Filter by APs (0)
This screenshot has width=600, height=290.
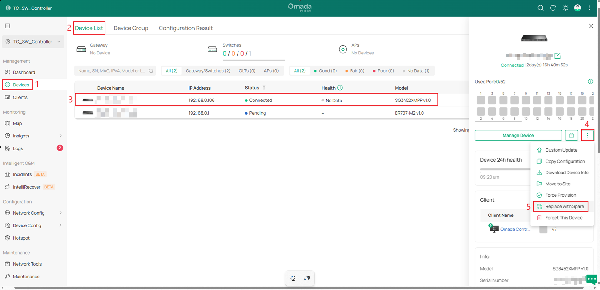[271, 71]
